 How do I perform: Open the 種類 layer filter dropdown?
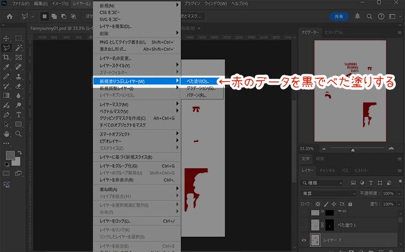pos(322,183)
